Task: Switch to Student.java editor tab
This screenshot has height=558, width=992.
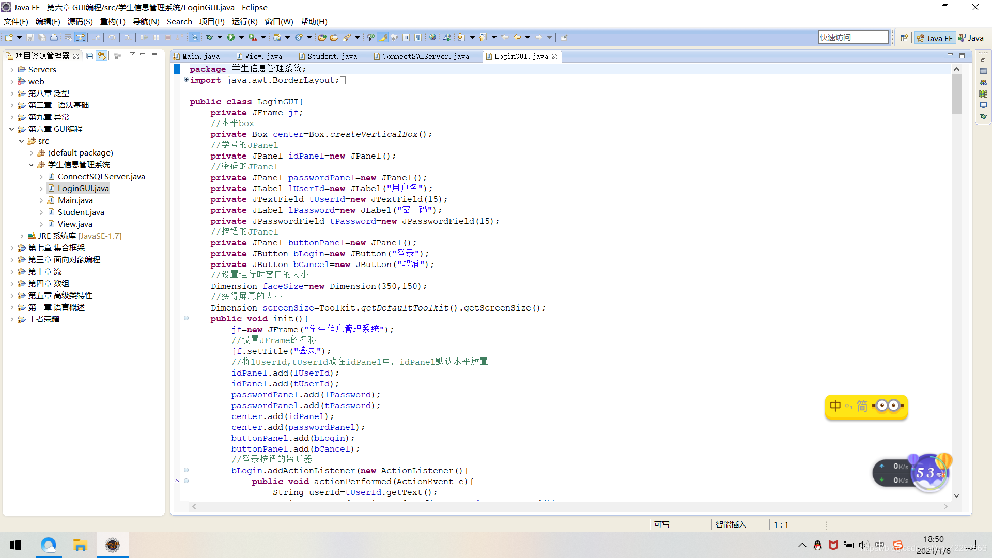Action: coord(332,56)
